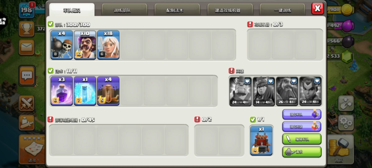This screenshot has width=372, height=168.
Task: Select the Healer troop card
Action: (x=108, y=45)
